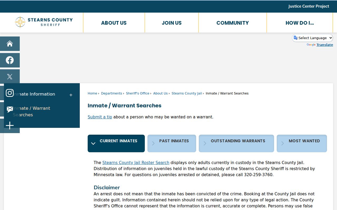
Task: Click the Justice Center Project link
Action: (309, 6)
